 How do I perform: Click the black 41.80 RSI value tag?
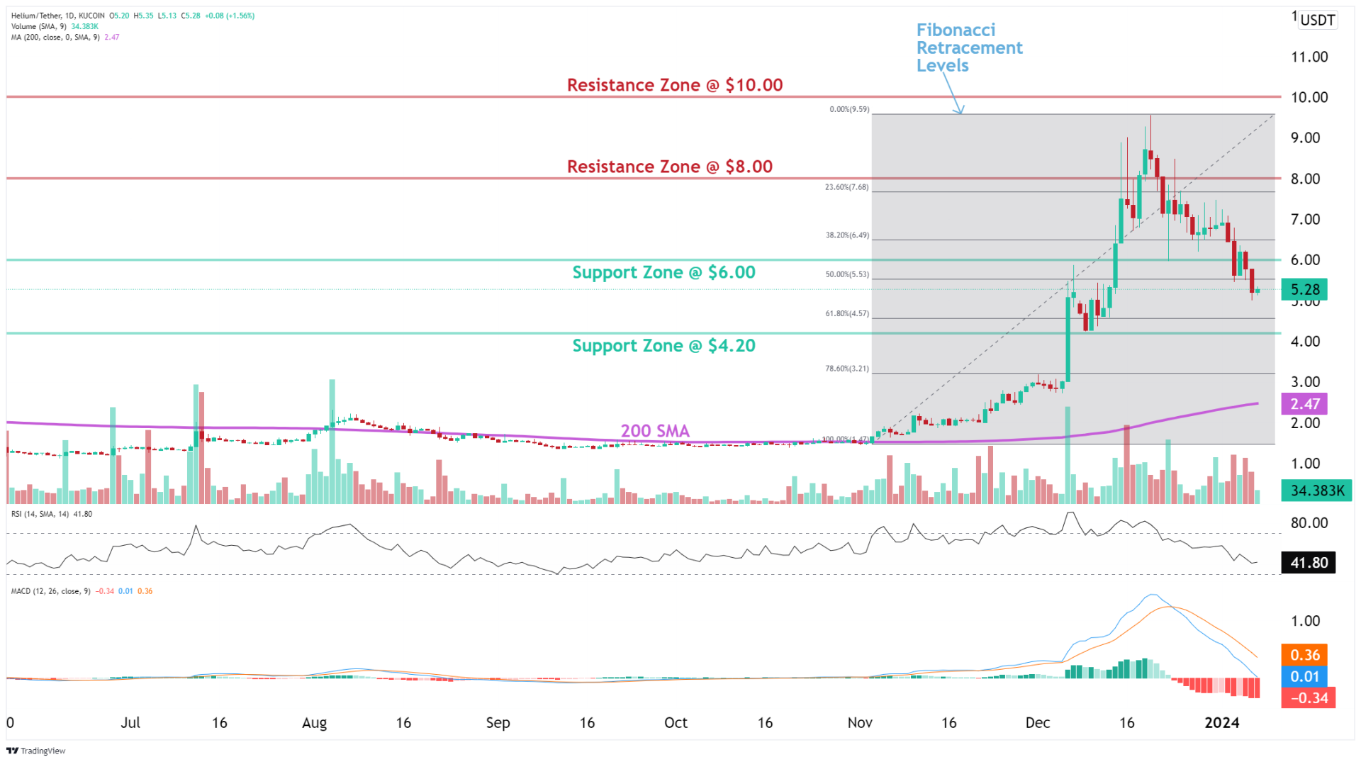(x=1309, y=563)
